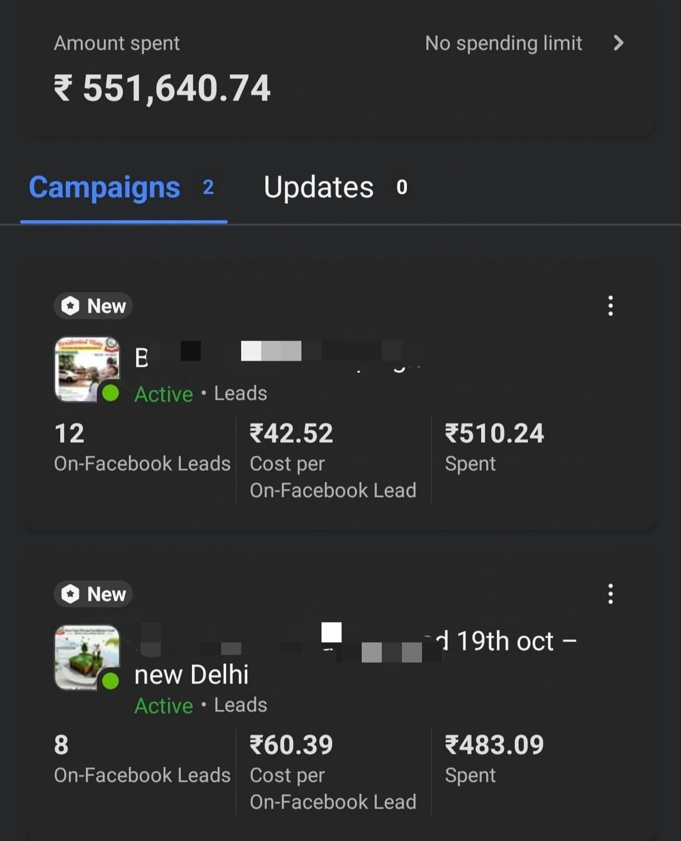Open the spending limit chevron arrow
Screen dimensions: 681x841
tap(618, 43)
